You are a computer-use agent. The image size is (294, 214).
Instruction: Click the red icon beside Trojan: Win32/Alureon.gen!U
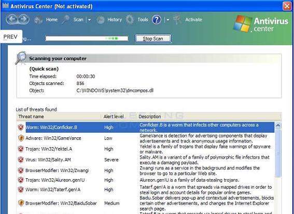point(21,180)
